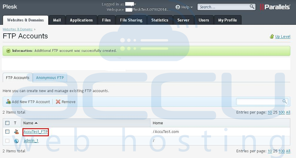Click the Help question mark icon
Viewport: 296px width, 158px height.
(178, 7)
